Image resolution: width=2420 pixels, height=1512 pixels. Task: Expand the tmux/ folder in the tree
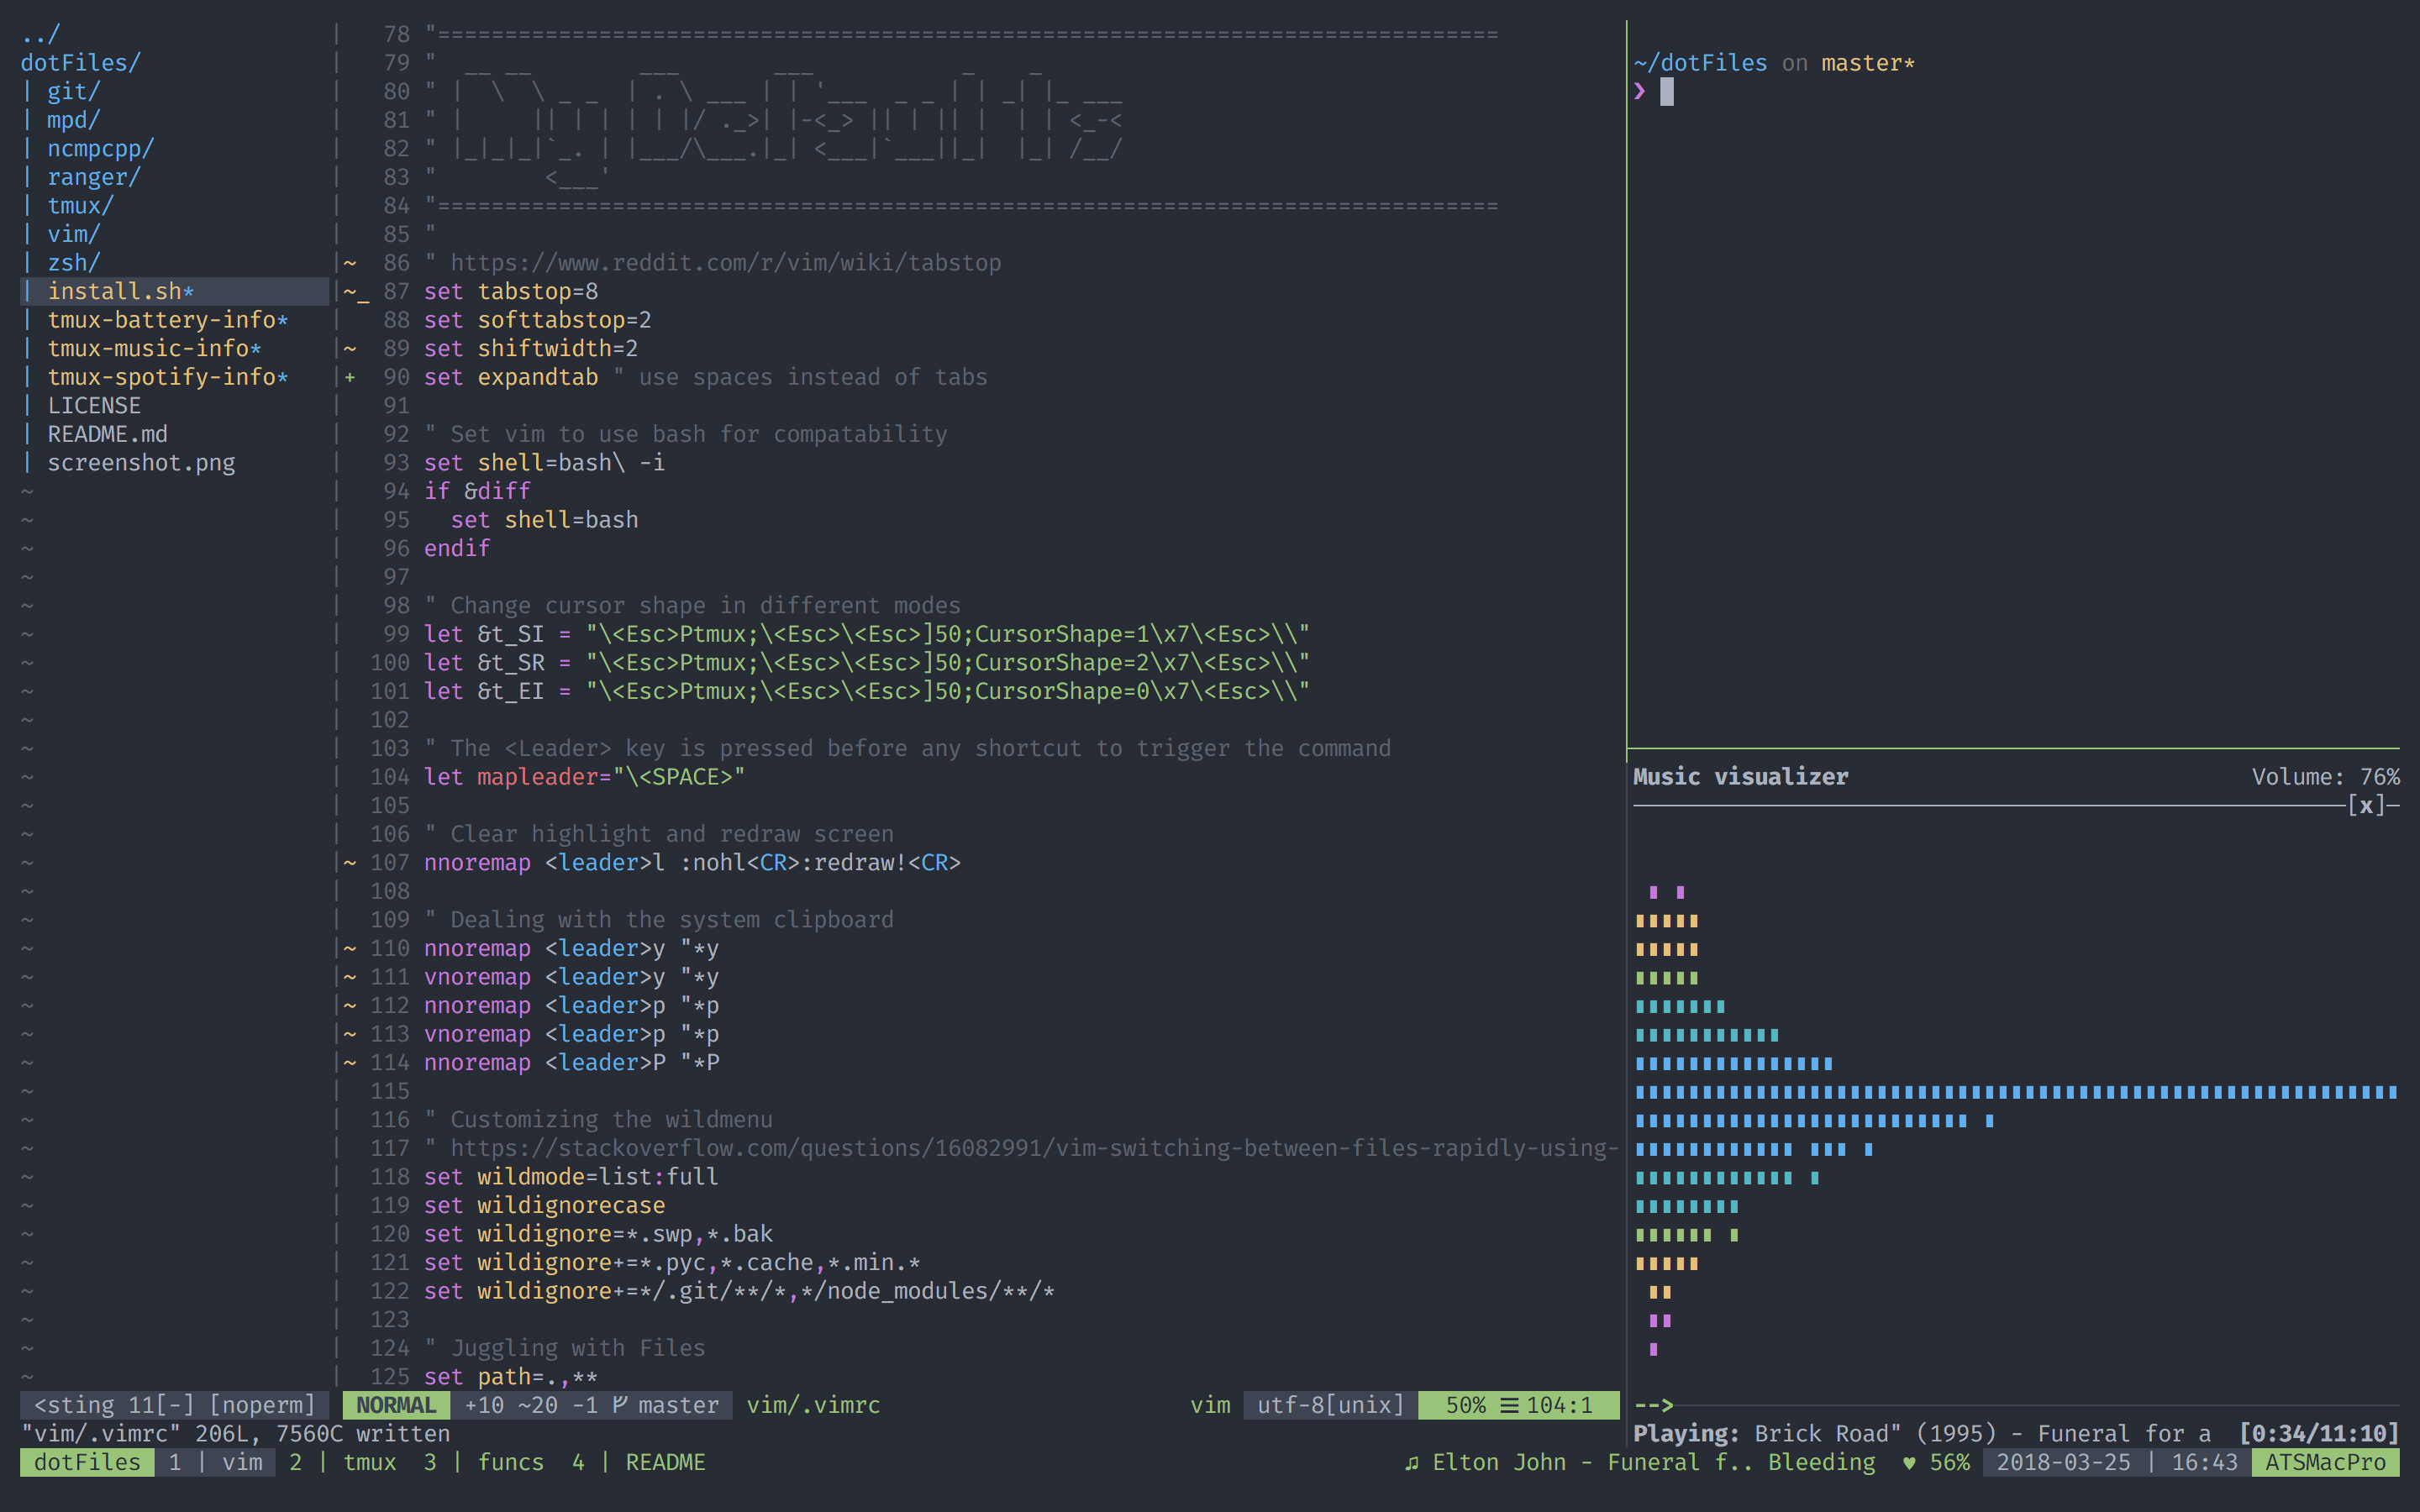pos(80,206)
